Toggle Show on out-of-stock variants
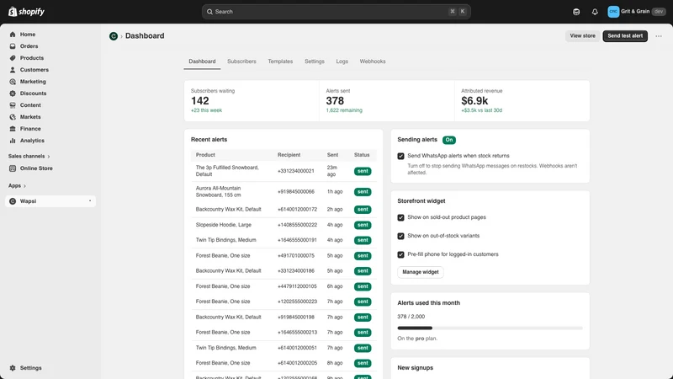This screenshot has height=379, width=673. point(400,236)
